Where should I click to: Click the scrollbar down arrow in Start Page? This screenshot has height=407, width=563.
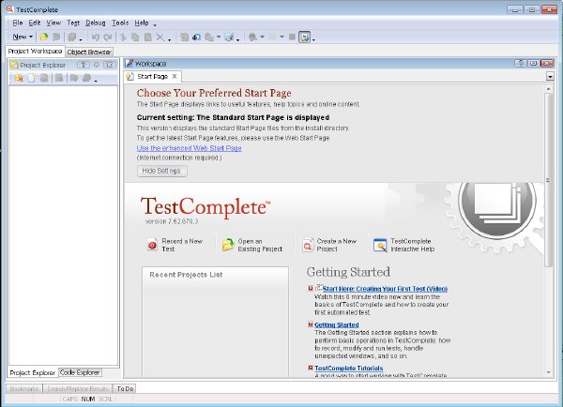[x=548, y=372]
